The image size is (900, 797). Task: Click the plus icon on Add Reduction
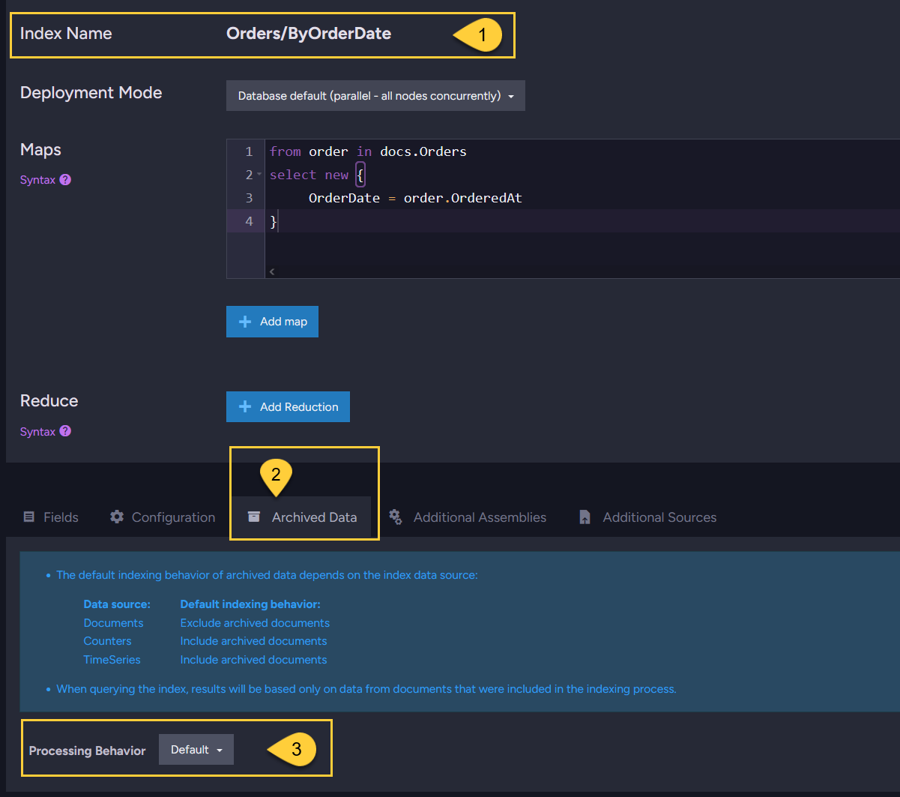pyautogui.click(x=245, y=407)
